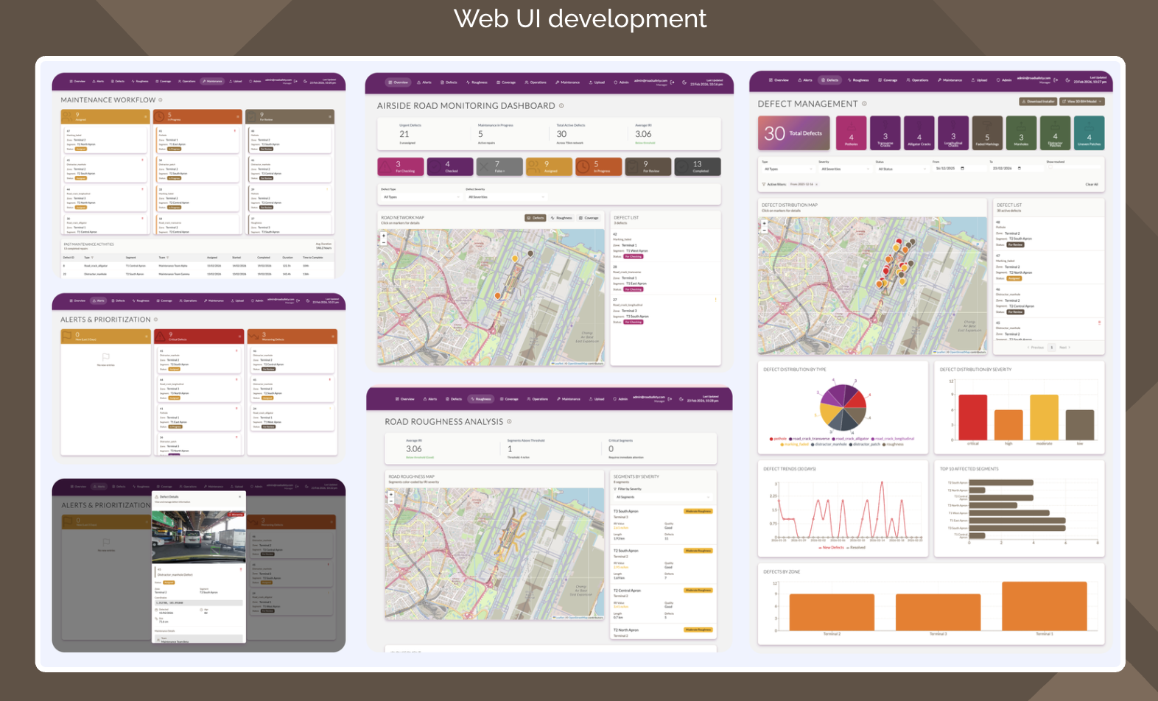Open Defect Severity dropdown in Airside dashboard
1158x701 pixels.
click(506, 197)
